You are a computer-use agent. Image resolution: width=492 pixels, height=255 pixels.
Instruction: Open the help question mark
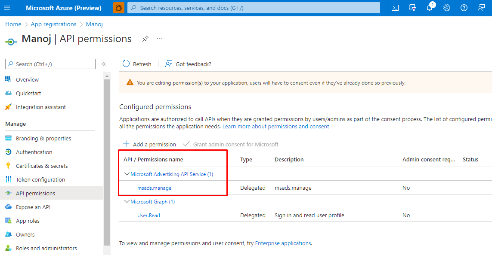(464, 8)
